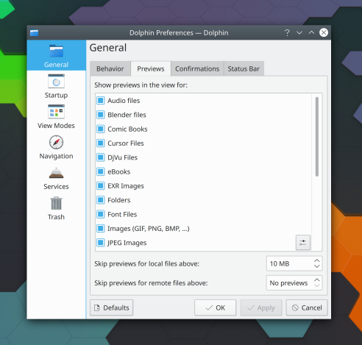Toggle Images (GIF, PNG, BMP, ...) checkbox

tap(100, 229)
